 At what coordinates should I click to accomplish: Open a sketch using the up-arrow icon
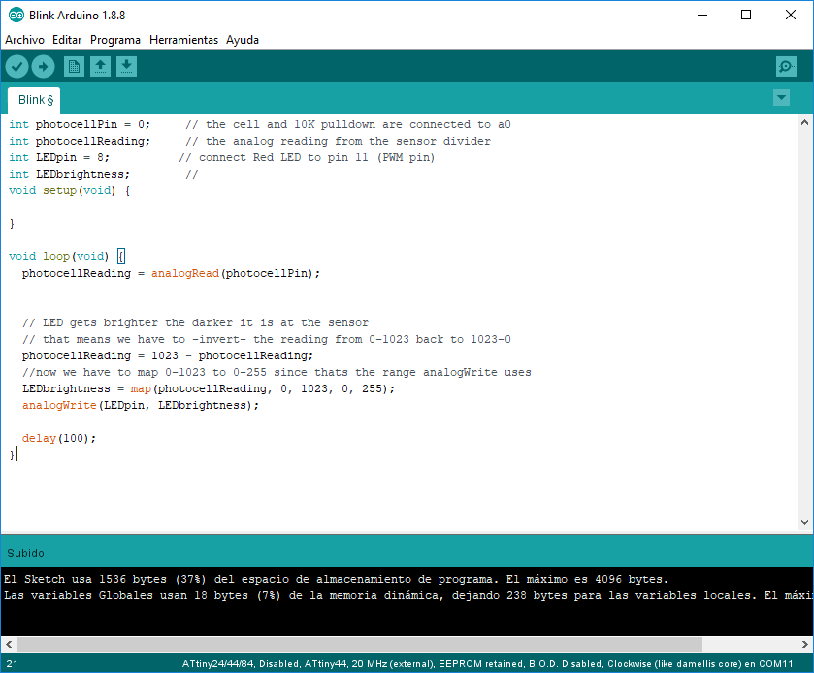100,66
